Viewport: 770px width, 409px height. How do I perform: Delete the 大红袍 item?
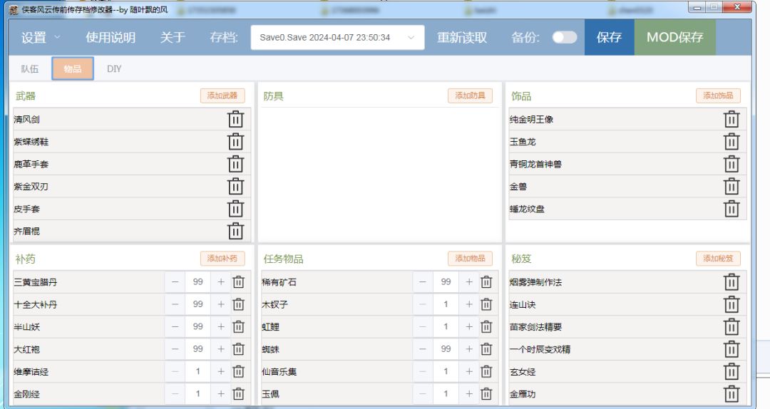238,349
